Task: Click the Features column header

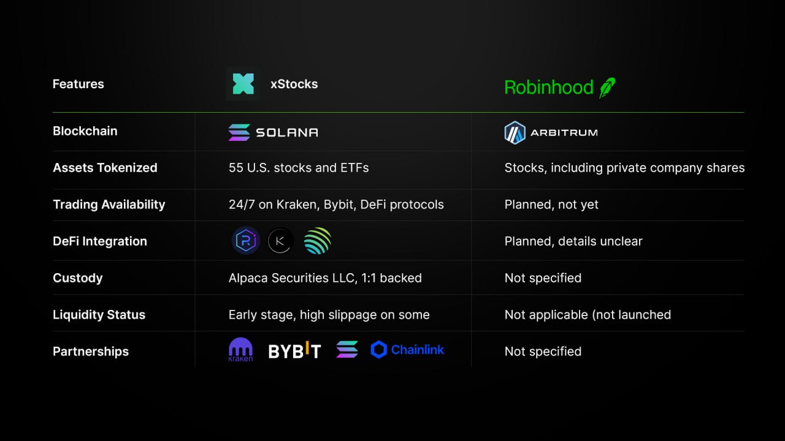Action: point(78,84)
